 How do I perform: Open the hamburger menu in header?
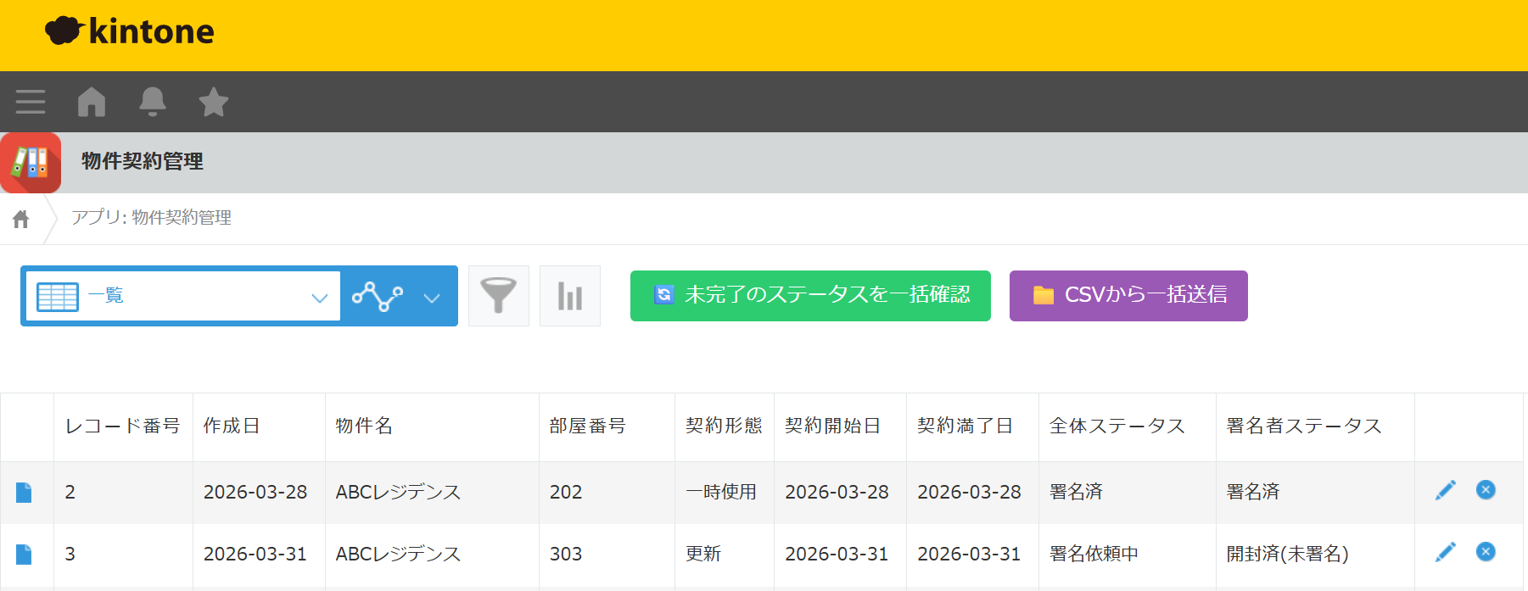pyautogui.click(x=31, y=102)
